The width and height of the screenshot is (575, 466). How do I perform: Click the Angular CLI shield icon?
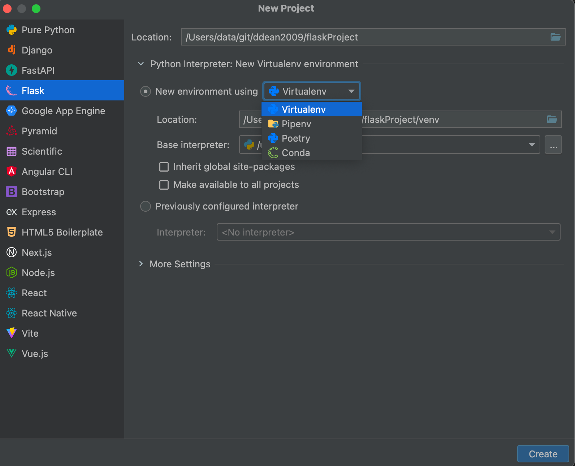click(x=12, y=171)
